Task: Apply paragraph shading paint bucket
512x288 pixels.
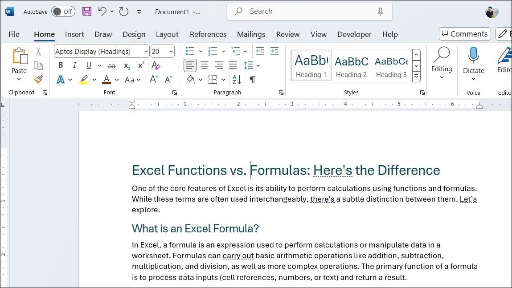Action: (190, 80)
